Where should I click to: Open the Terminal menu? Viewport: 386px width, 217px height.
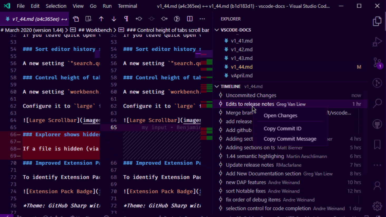tap(127, 6)
